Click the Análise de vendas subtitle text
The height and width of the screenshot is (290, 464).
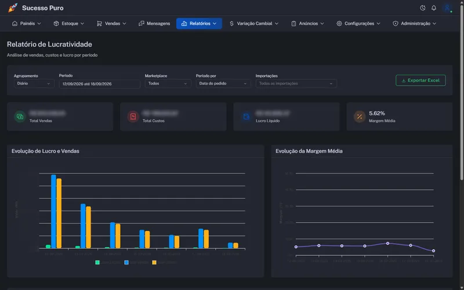click(x=52, y=55)
